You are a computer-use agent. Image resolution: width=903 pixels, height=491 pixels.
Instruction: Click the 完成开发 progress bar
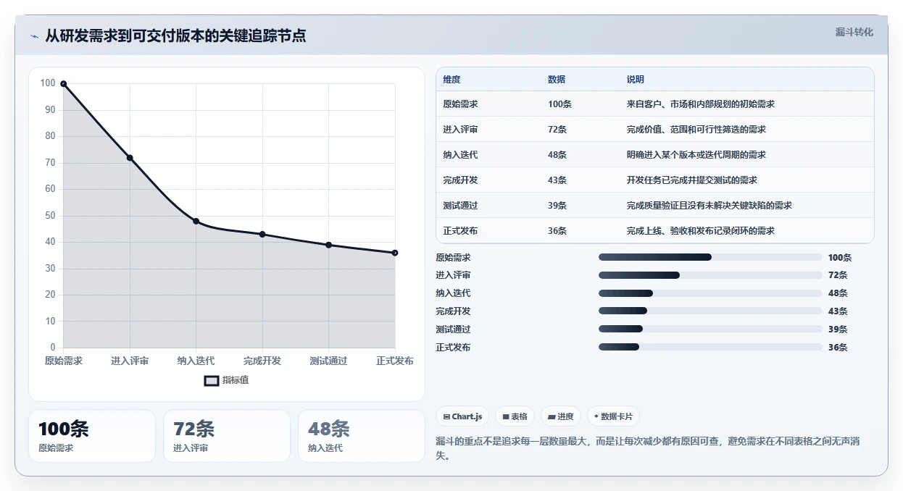click(x=710, y=311)
